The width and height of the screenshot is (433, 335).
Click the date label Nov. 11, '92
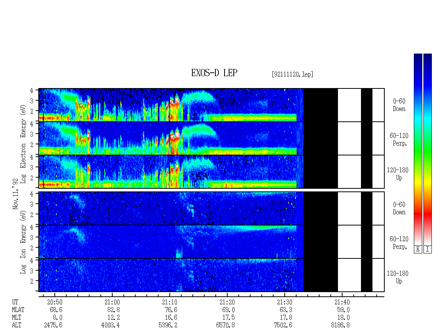[15, 194]
